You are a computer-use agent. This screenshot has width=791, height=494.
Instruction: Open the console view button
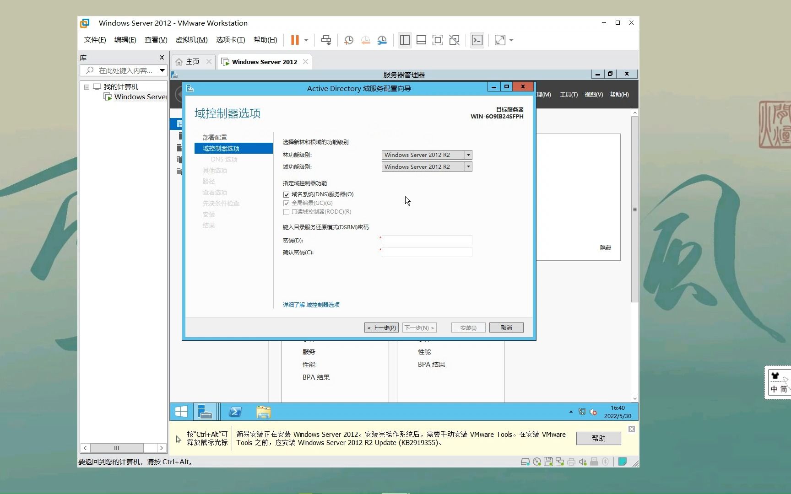477,40
